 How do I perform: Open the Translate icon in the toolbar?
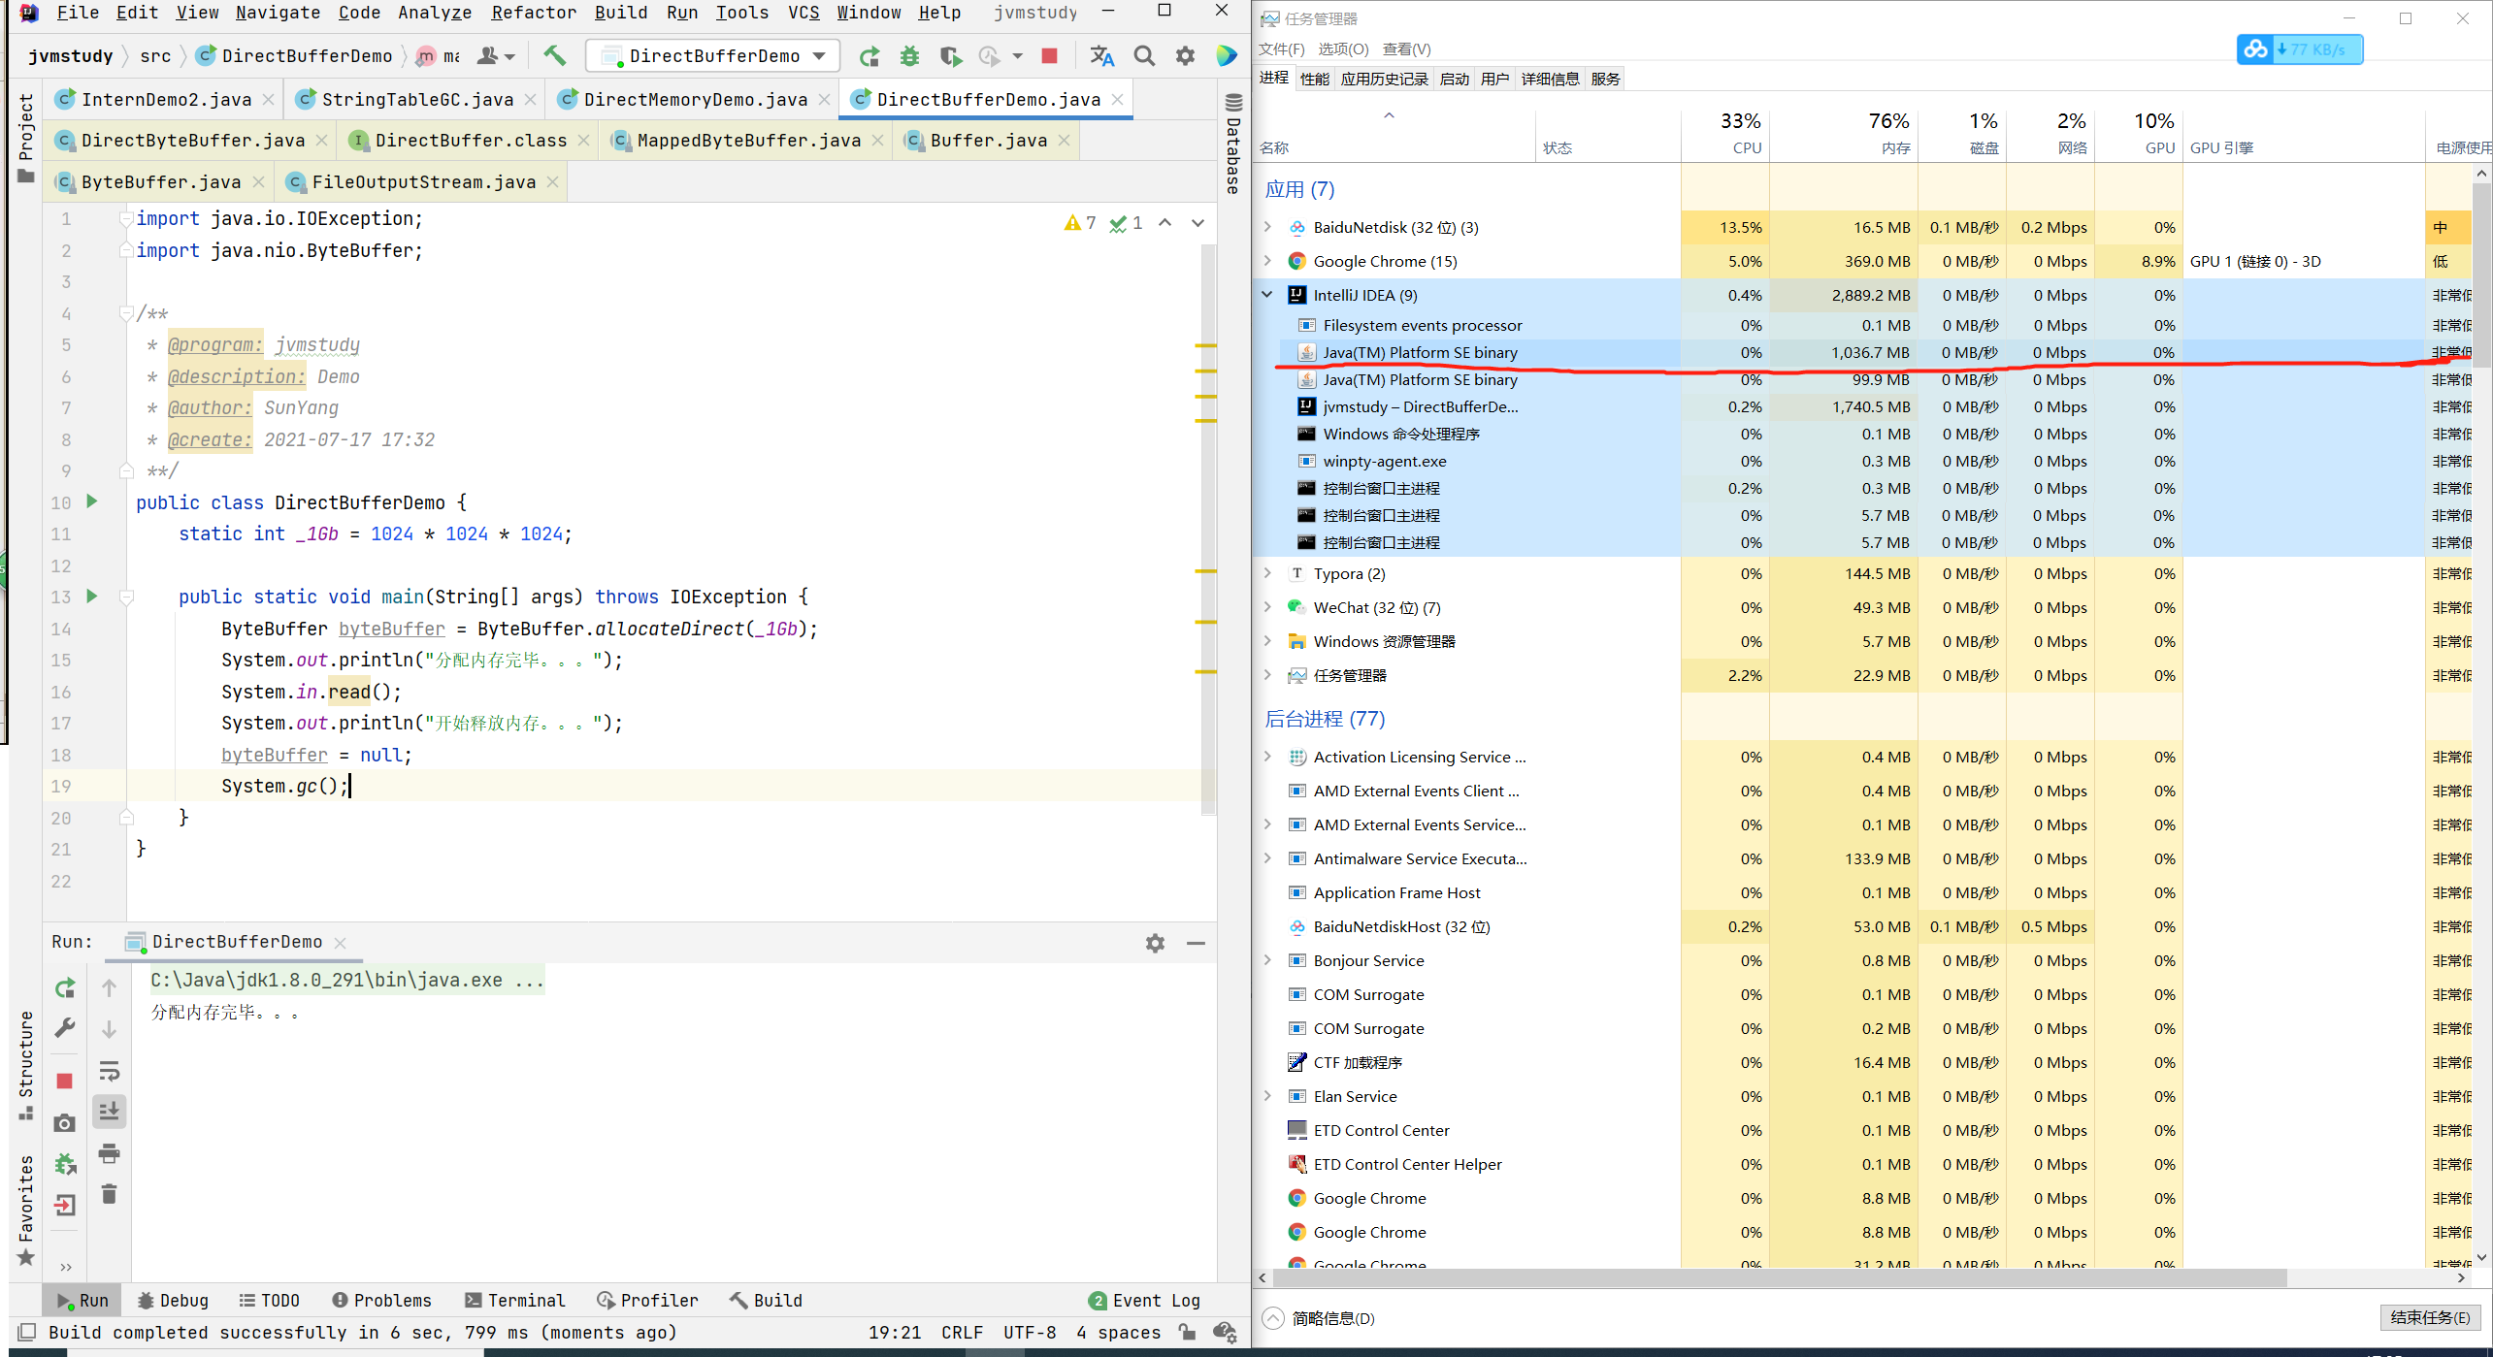coord(1101,56)
